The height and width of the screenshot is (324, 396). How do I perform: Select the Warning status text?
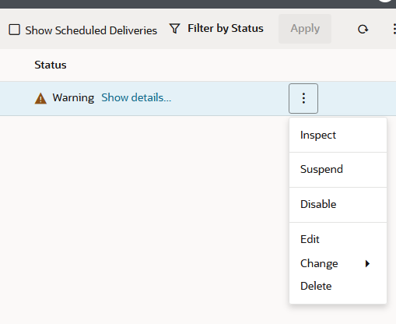73,98
